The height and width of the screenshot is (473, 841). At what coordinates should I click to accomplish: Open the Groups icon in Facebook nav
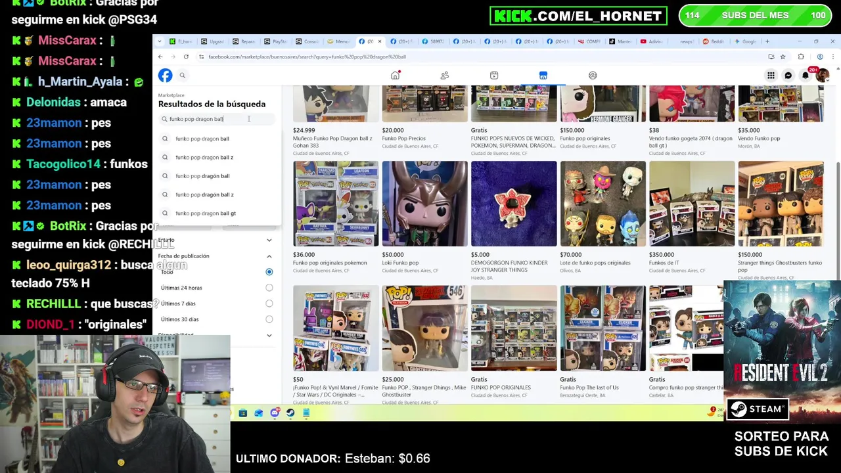click(593, 76)
